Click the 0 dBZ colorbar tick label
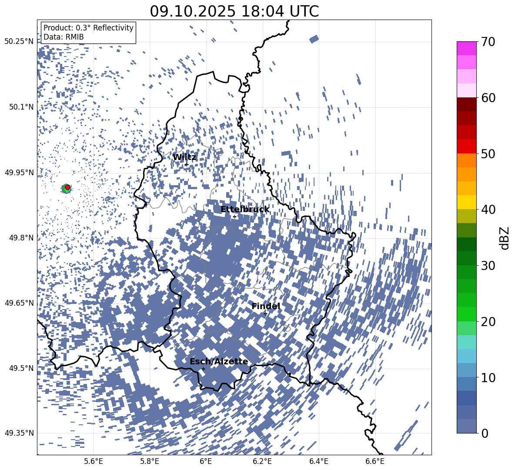Image resolution: width=515 pixels, height=470 pixels. click(x=485, y=433)
